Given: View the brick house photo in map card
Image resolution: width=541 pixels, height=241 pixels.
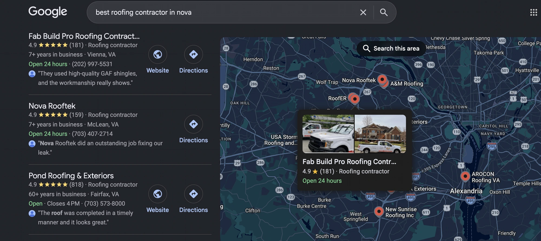Looking at the screenshot, I should click(380, 134).
